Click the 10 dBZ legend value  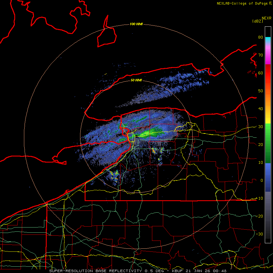pyautogui.click(x=261, y=163)
